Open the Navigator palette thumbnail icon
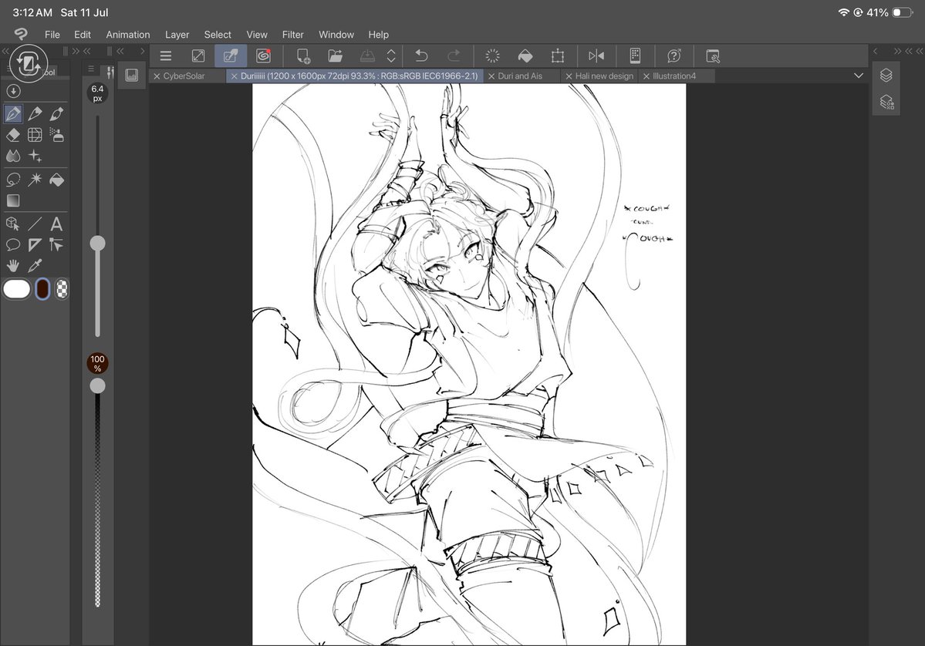This screenshot has height=646, width=925. tap(132, 75)
